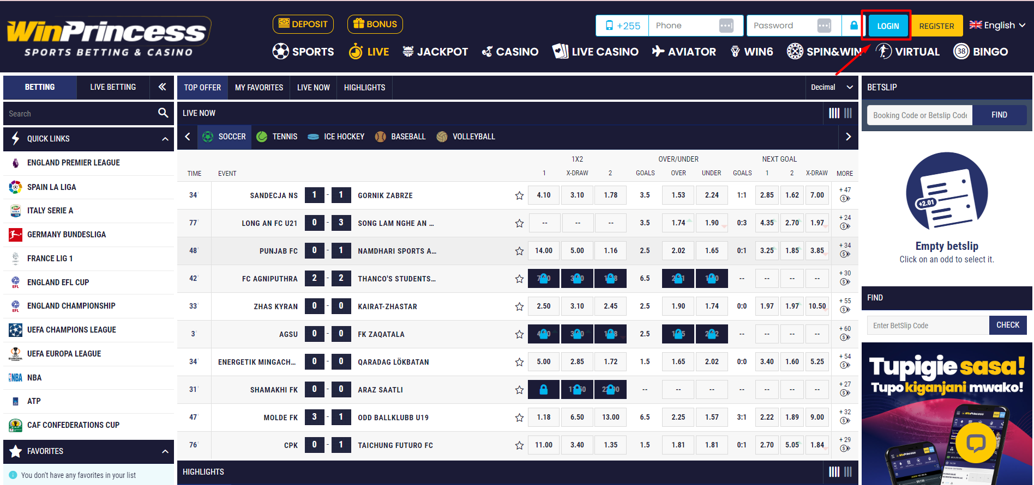Click the Deposit button
The image size is (1034, 485).
pyautogui.click(x=303, y=24)
